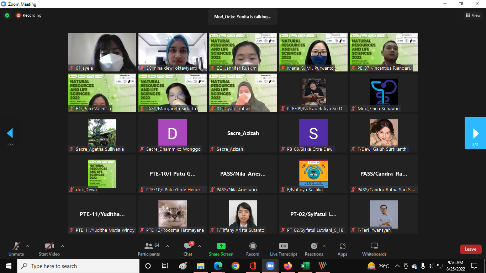Select Vincentius Riandaru's video tile
The height and width of the screenshot is (273, 486).
[384, 52]
